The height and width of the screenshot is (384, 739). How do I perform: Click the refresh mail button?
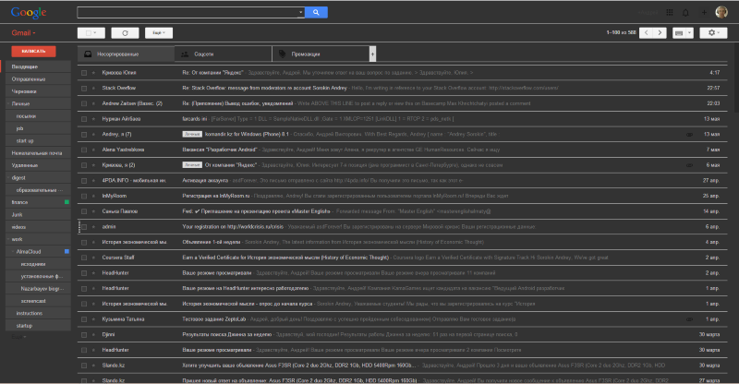[x=125, y=33]
